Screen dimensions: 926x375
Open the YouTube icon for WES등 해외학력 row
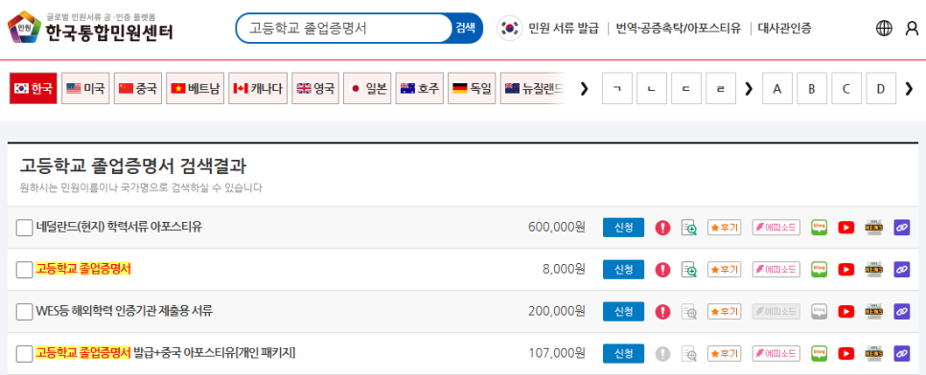(846, 311)
